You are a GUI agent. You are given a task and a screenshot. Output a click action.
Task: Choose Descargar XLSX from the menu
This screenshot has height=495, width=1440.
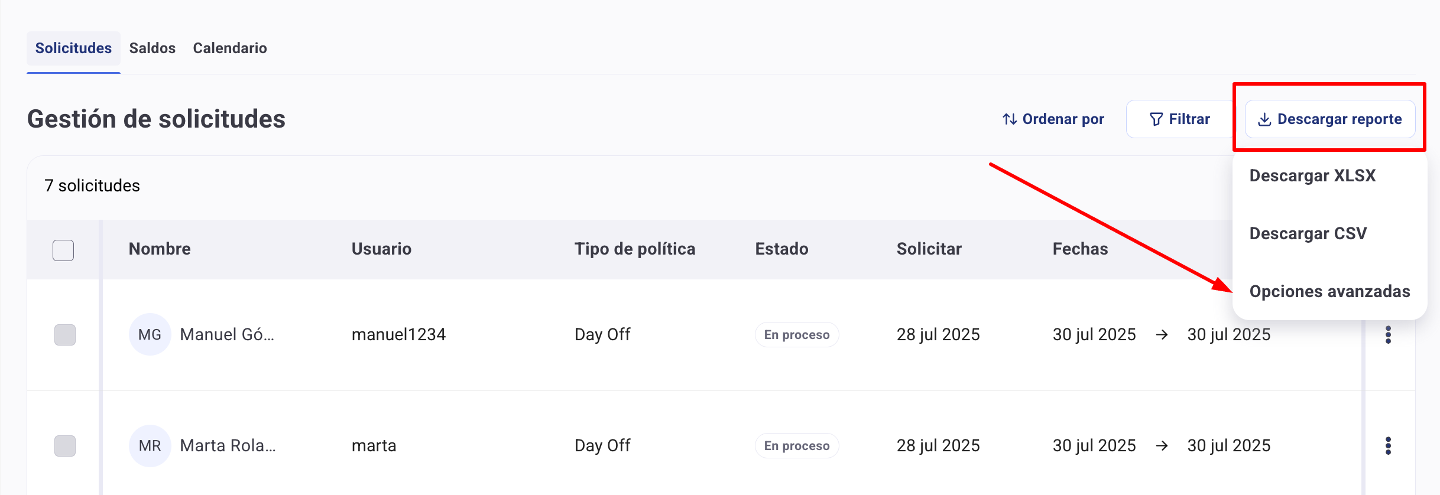pos(1312,176)
